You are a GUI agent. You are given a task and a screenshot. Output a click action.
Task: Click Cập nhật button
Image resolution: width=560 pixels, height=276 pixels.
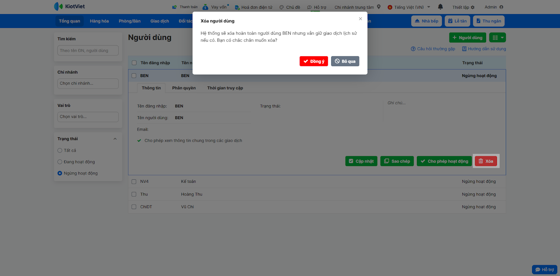(361, 161)
